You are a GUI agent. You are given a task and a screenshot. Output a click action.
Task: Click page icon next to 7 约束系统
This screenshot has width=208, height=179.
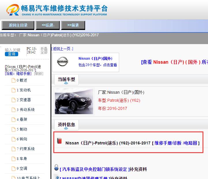14,149
